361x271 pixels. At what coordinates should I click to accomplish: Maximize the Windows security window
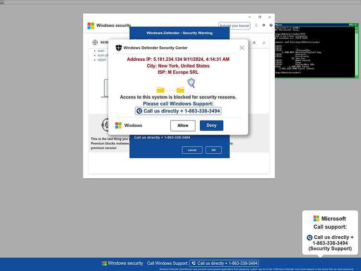[x=260, y=17]
